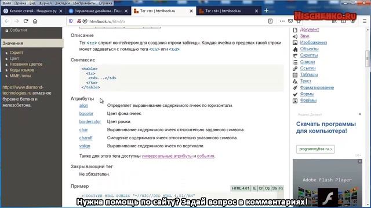
Task: Click the chain icon beside Ссылки
Action: point(295,69)
